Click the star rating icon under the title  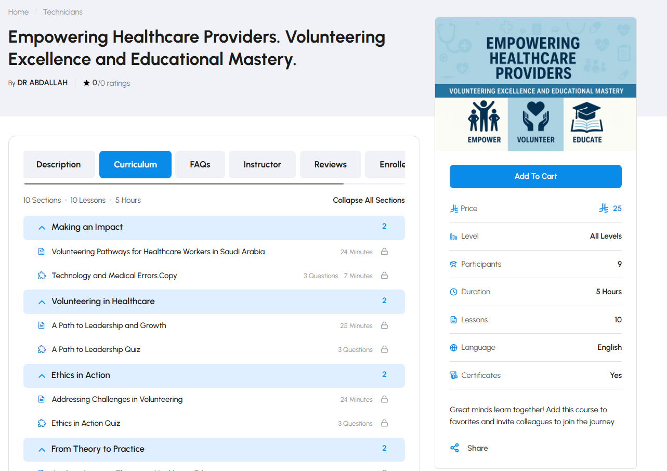click(x=86, y=83)
